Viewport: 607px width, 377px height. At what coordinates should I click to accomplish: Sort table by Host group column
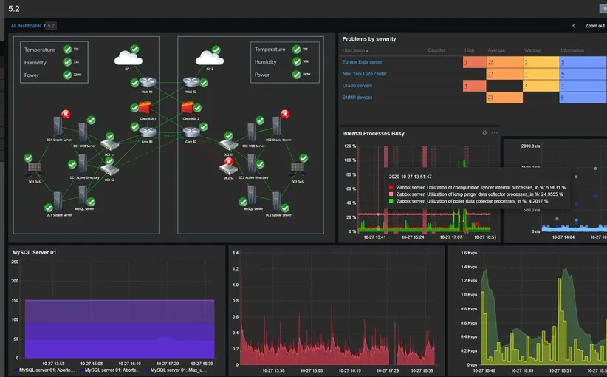[354, 50]
